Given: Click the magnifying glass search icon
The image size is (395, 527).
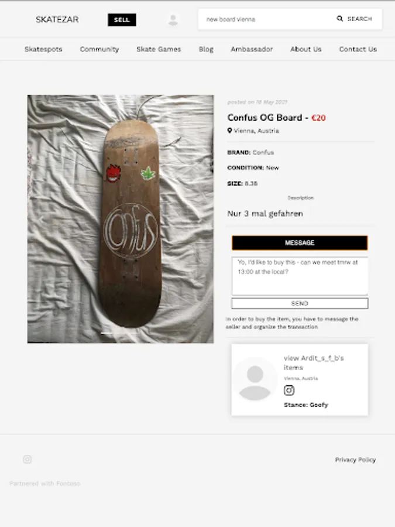Looking at the screenshot, I should coord(340,19).
